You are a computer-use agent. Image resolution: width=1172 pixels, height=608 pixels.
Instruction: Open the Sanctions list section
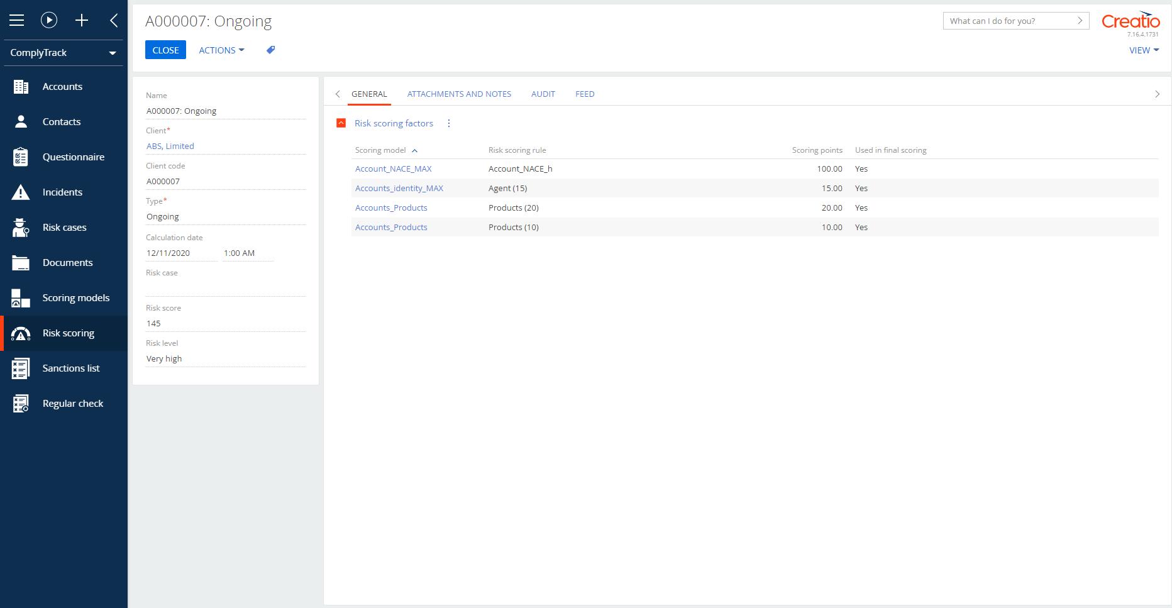click(x=70, y=368)
